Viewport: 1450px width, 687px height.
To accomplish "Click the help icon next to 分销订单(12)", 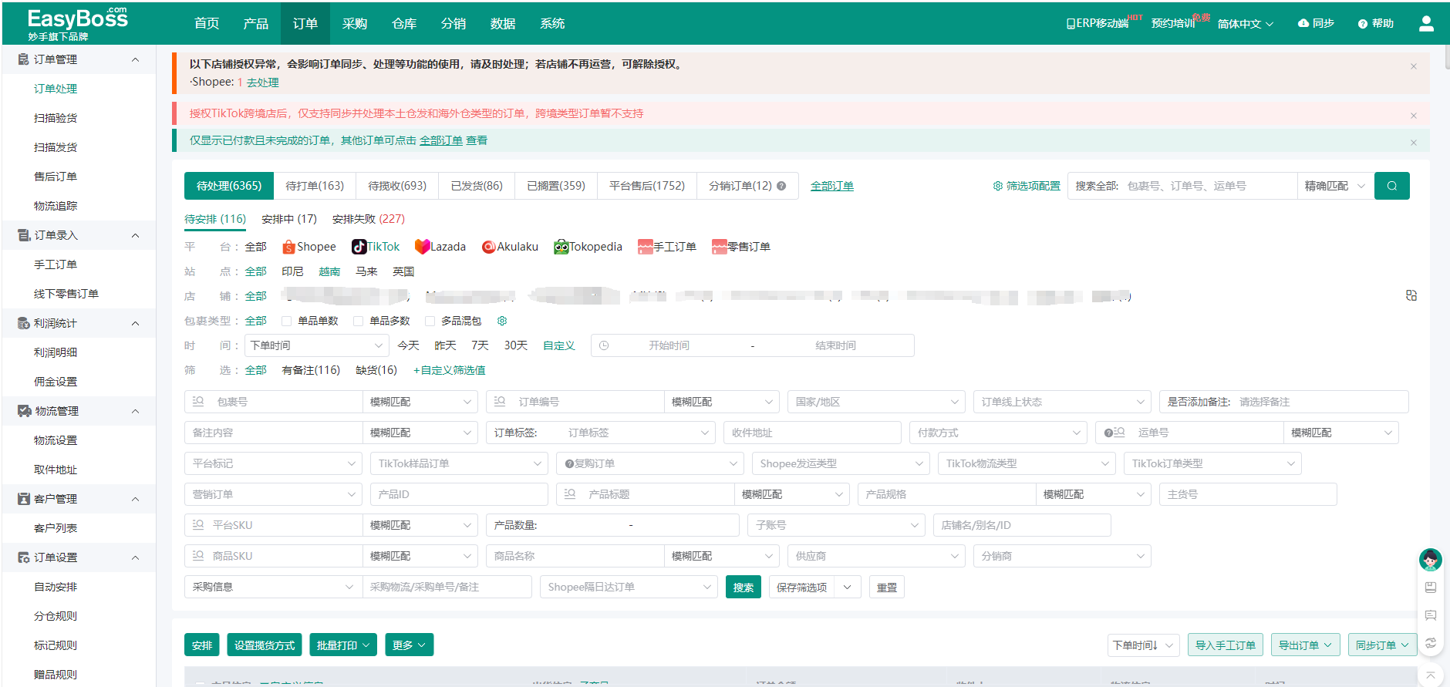I will pyautogui.click(x=781, y=186).
